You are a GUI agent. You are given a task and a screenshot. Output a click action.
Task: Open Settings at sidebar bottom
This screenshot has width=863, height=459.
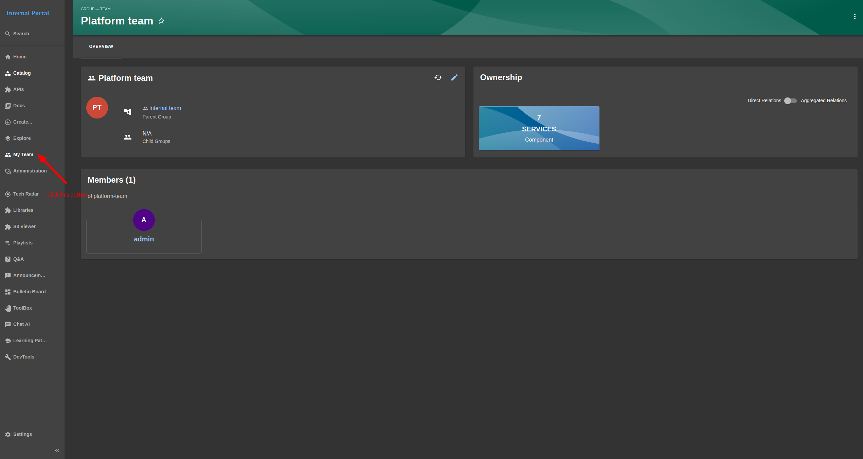pos(22,434)
